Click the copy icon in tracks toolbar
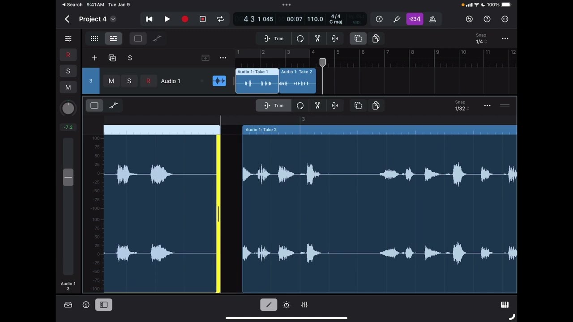This screenshot has height=322, width=573. (376, 38)
